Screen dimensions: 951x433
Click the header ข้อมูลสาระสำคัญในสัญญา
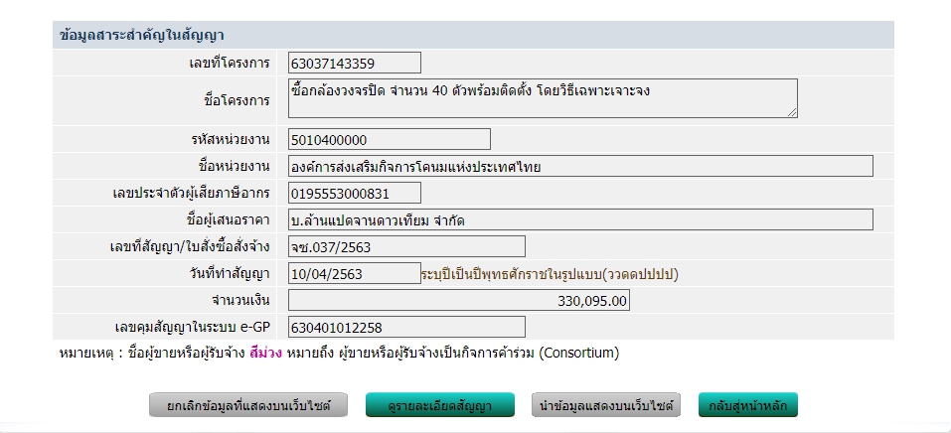tap(142, 35)
